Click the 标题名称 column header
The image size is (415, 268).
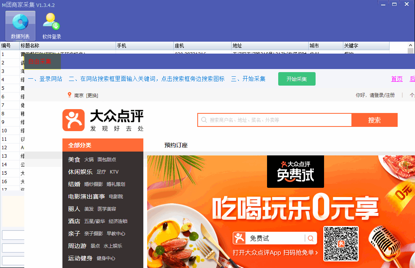(68, 46)
